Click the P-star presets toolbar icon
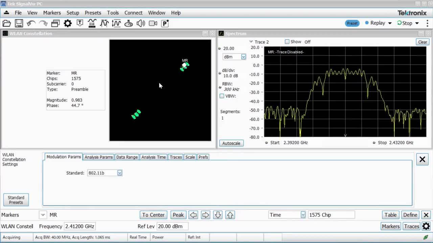The height and width of the screenshot is (243, 433). point(165,23)
